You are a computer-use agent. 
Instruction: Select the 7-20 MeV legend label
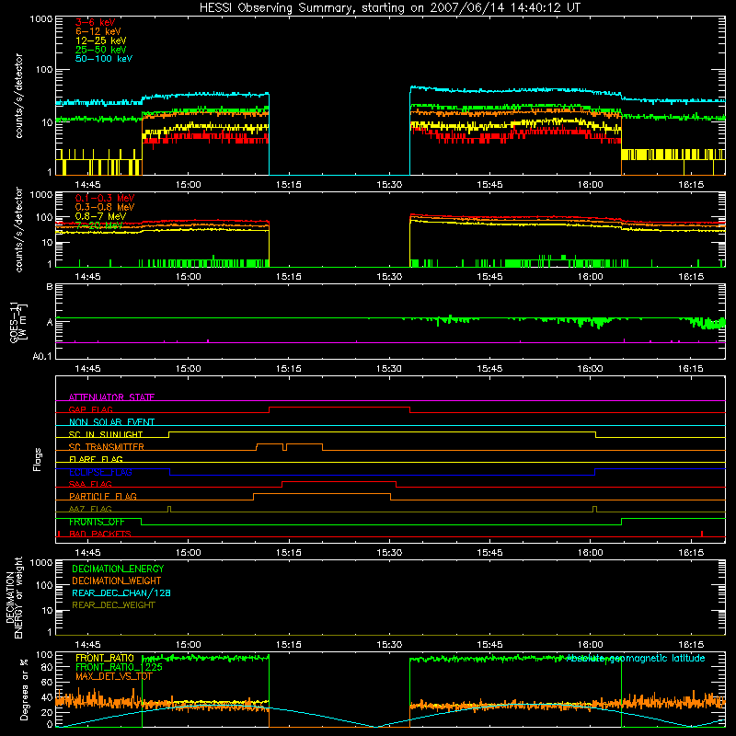pyautogui.click(x=98, y=225)
